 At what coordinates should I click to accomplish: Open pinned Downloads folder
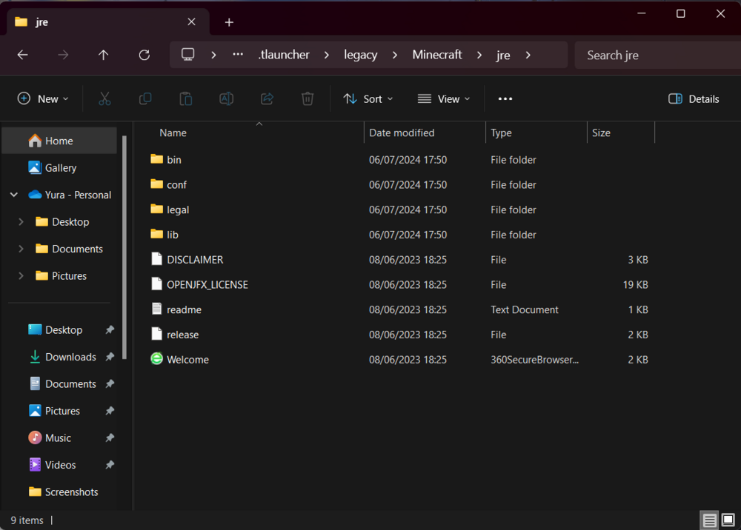point(70,357)
